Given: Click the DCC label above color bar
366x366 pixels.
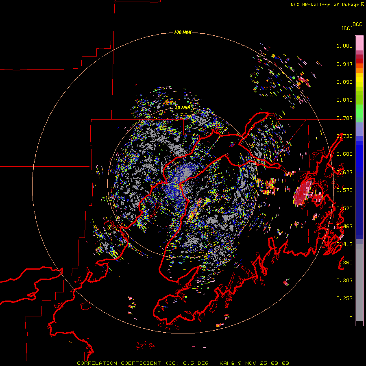Looking at the screenshot, I should coord(357,24).
